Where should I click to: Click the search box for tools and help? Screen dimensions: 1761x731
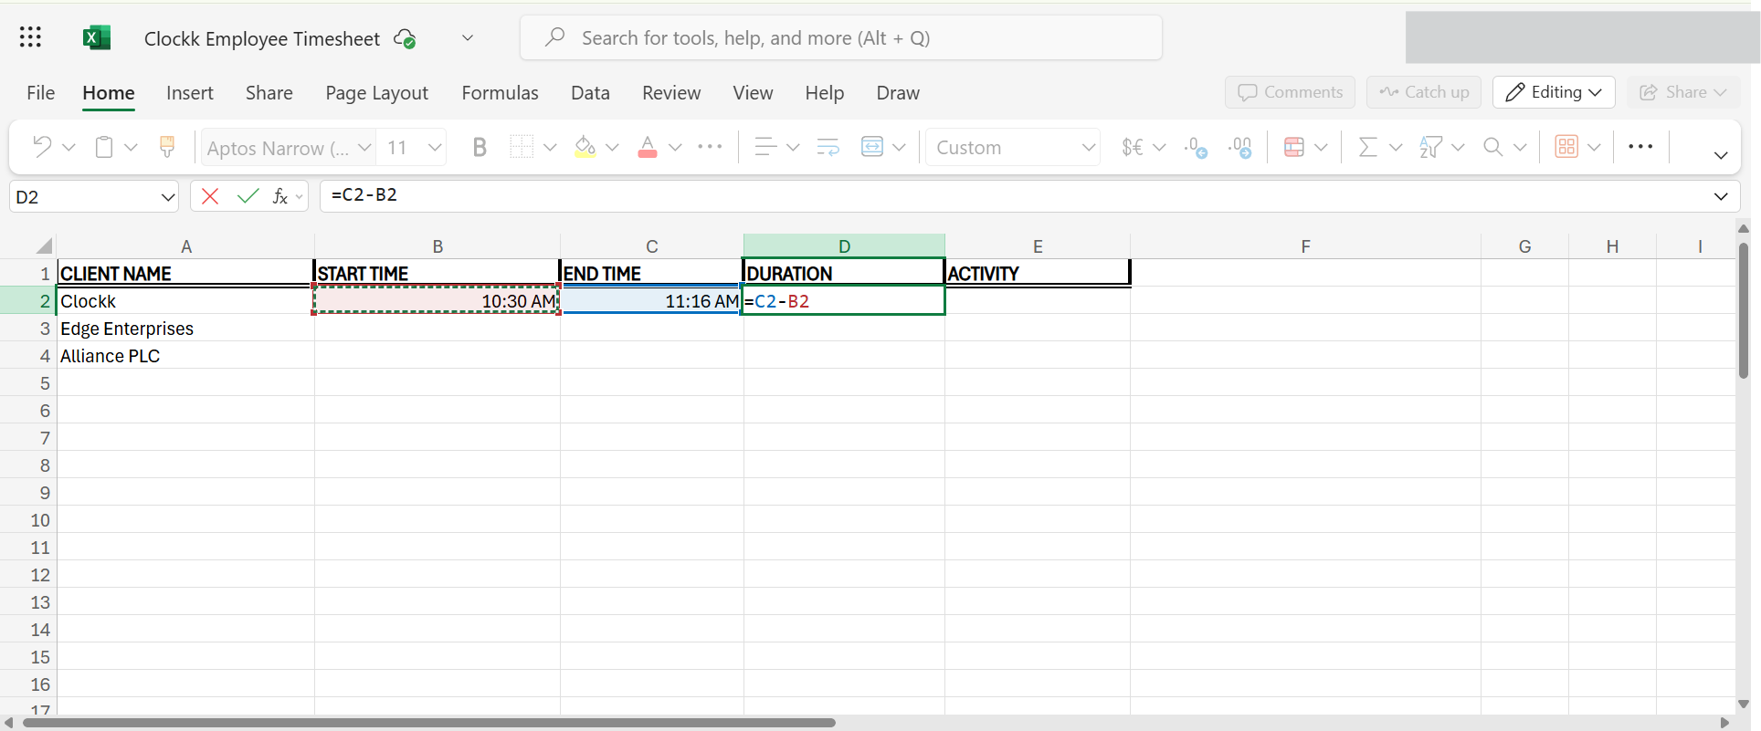coord(841,37)
